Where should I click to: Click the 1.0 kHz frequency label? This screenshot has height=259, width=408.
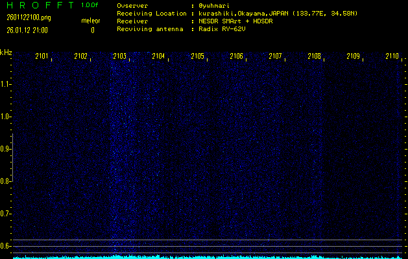[x=5, y=117]
